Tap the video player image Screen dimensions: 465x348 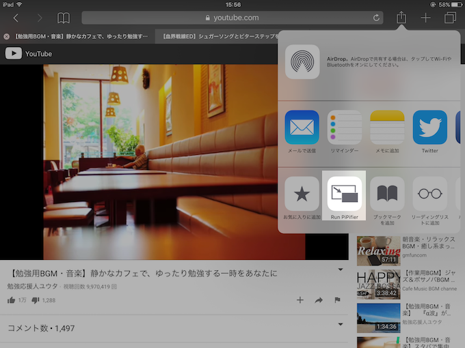click(174, 162)
